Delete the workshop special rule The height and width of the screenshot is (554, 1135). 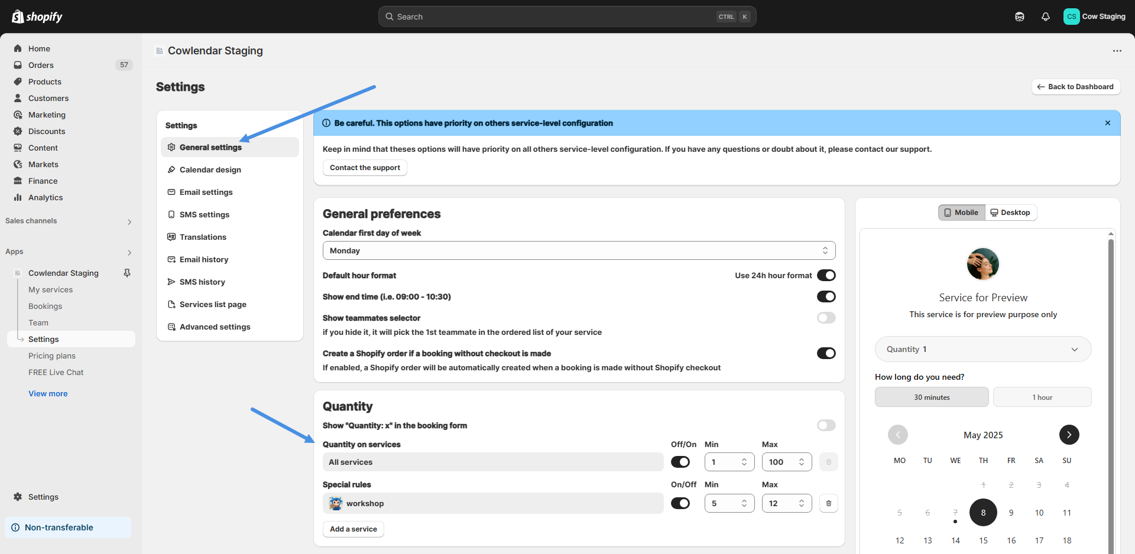pyautogui.click(x=828, y=503)
